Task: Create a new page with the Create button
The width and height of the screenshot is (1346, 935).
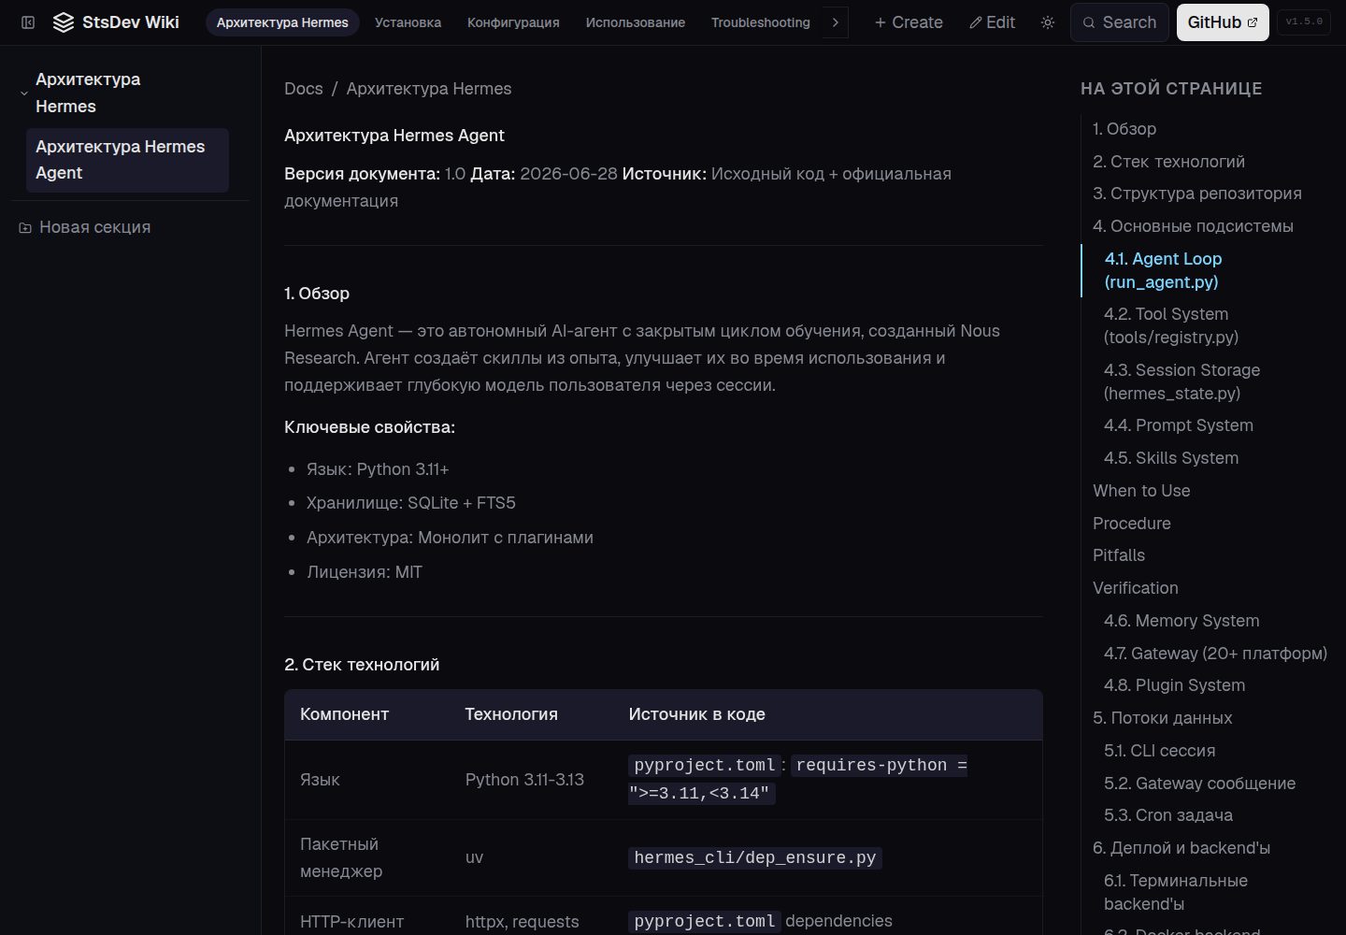Action: coord(909,22)
